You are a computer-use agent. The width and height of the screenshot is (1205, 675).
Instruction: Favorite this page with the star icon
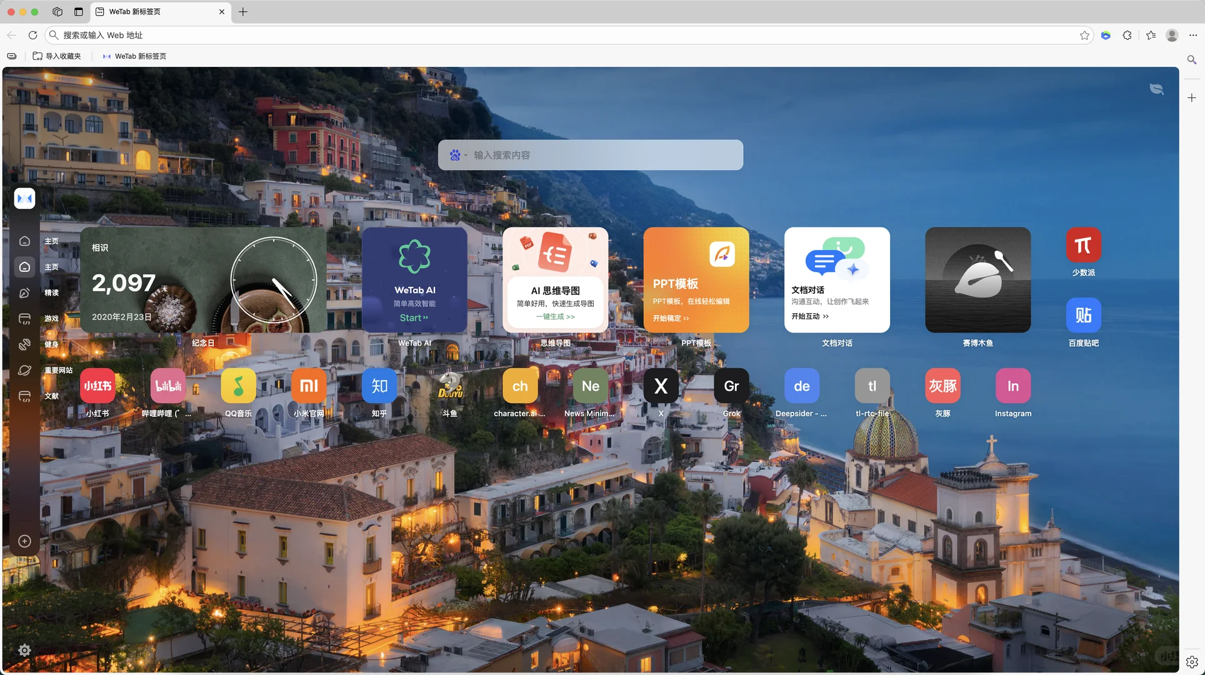point(1084,35)
